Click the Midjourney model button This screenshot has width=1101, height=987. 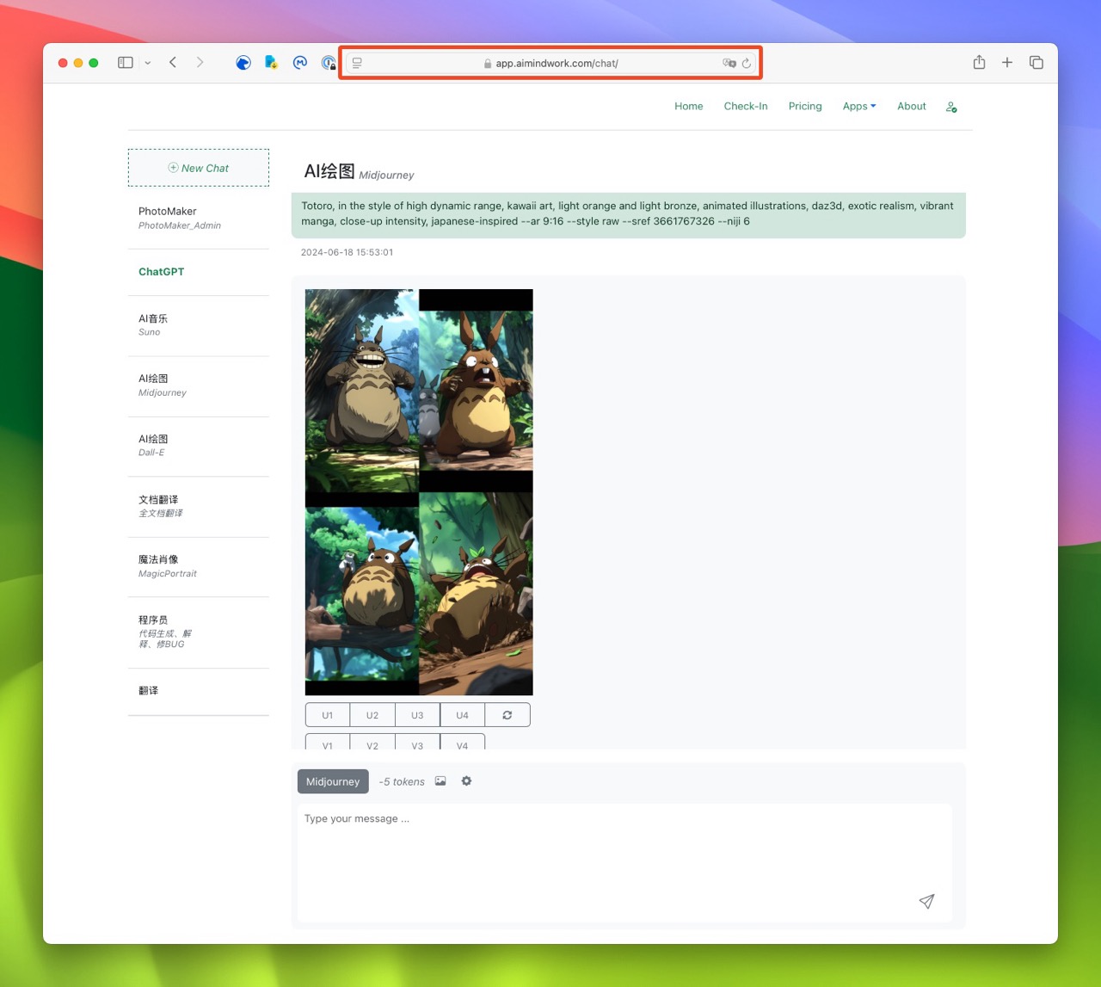coord(333,781)
